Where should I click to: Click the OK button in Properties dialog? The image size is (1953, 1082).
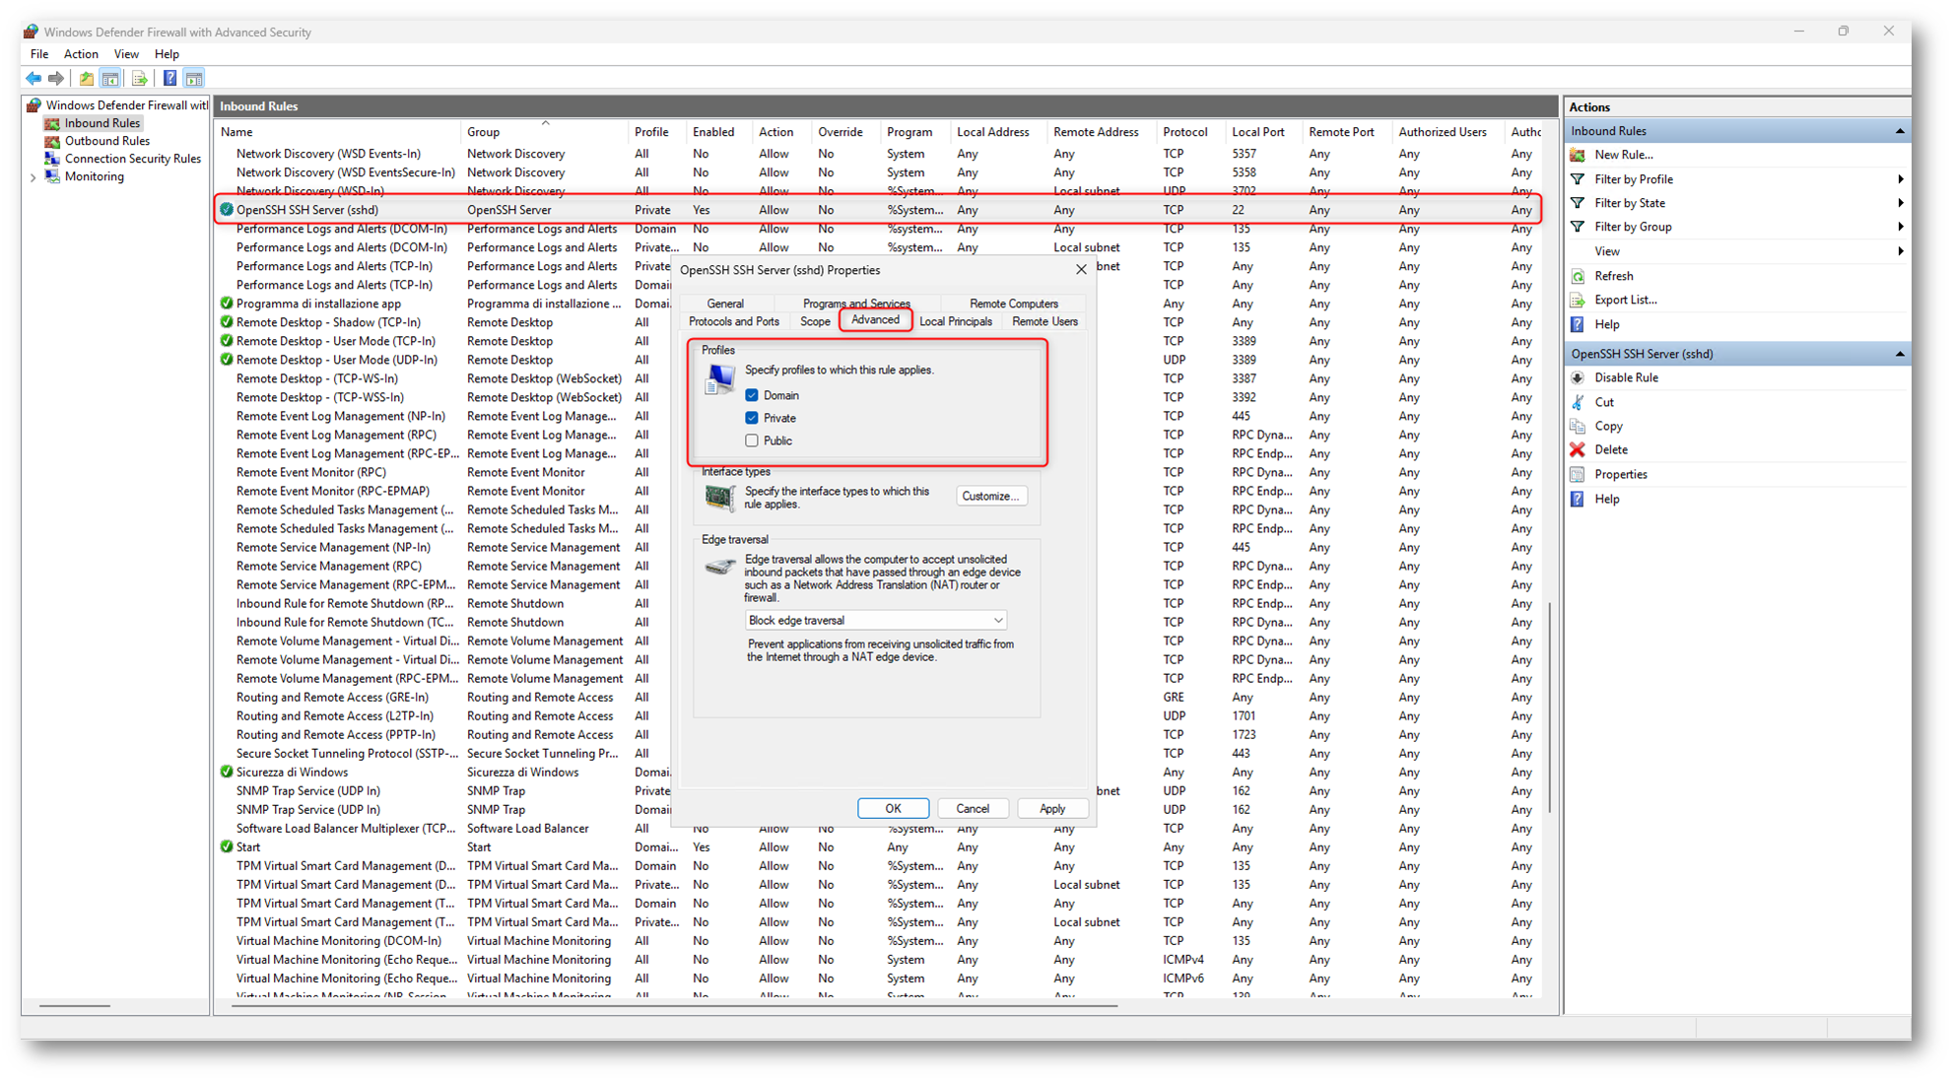tap(893, 808)
